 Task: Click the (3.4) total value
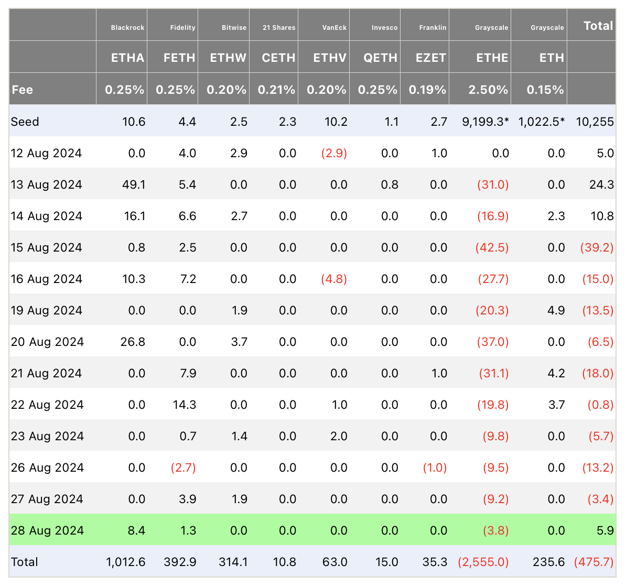point(600,499)
